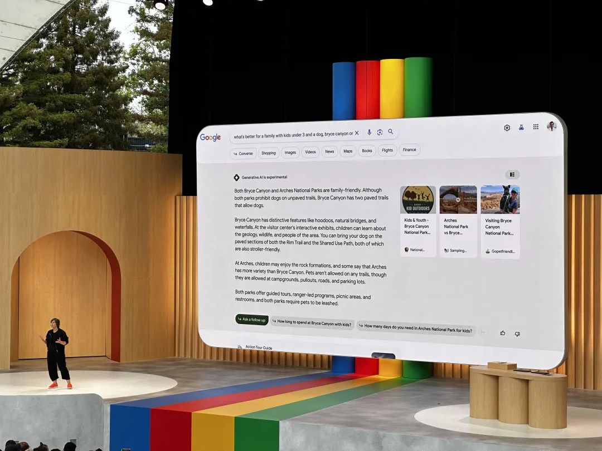602x451 pixels.
Task: Select 'How long to spend at Bryce Canyon with kids?'
Action: [312, 323]
